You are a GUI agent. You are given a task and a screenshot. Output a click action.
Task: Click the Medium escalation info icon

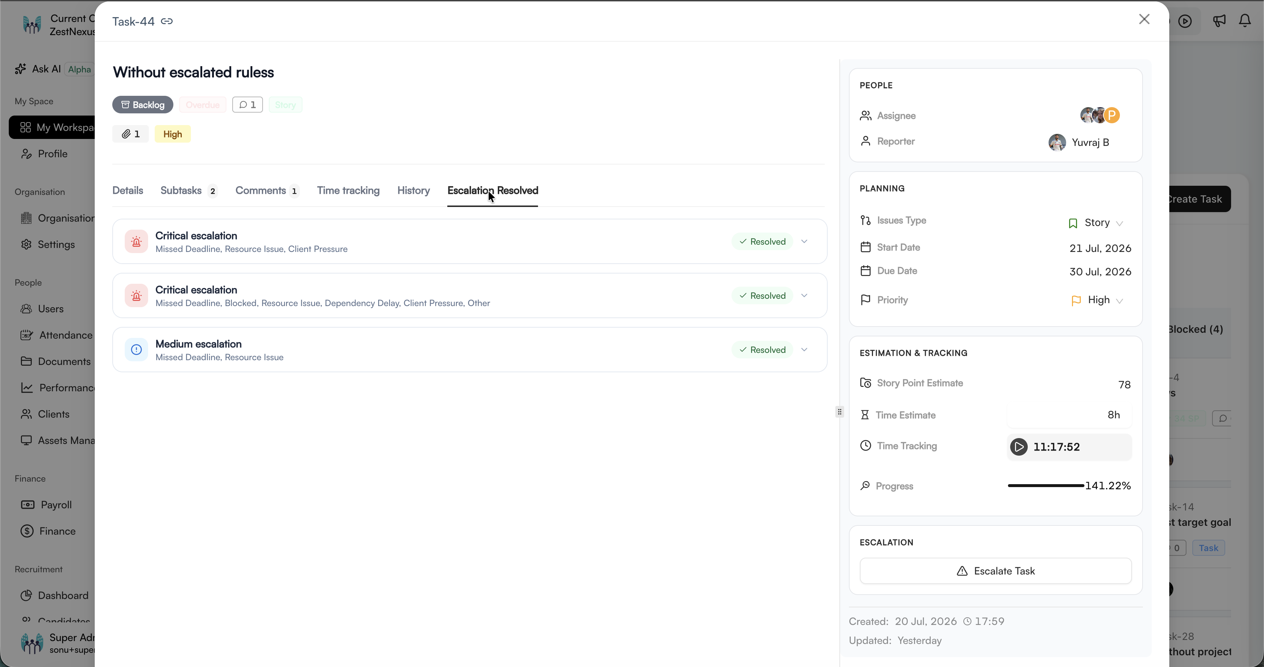[136, 350]
